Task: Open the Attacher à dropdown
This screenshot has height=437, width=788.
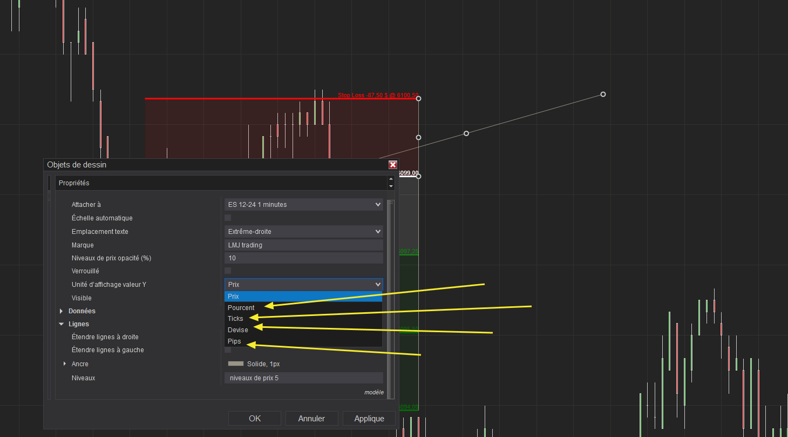Action: [x=303, y=205]
